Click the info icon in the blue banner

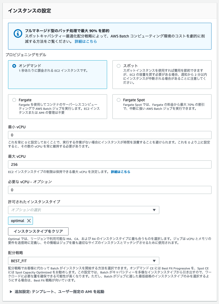(x=18, y=33)
